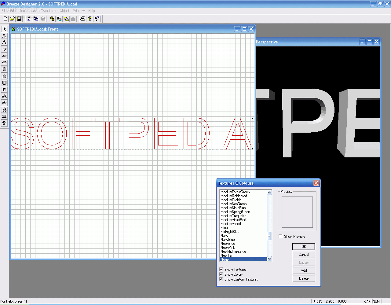Viewport: 391px width, 305px height.
Task: Select the point edit tool
Action: (4, 36)
